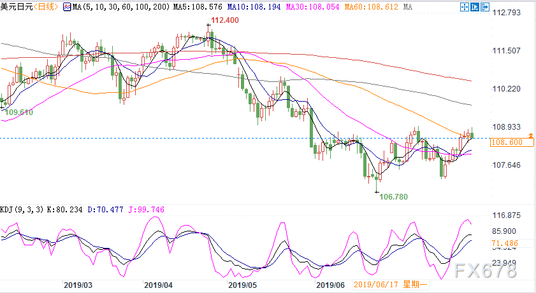This screenshot has width=536, height=293.
Task: Open MA(5,10,30,60,100,200) indicator settings
Action: [120, 7]
